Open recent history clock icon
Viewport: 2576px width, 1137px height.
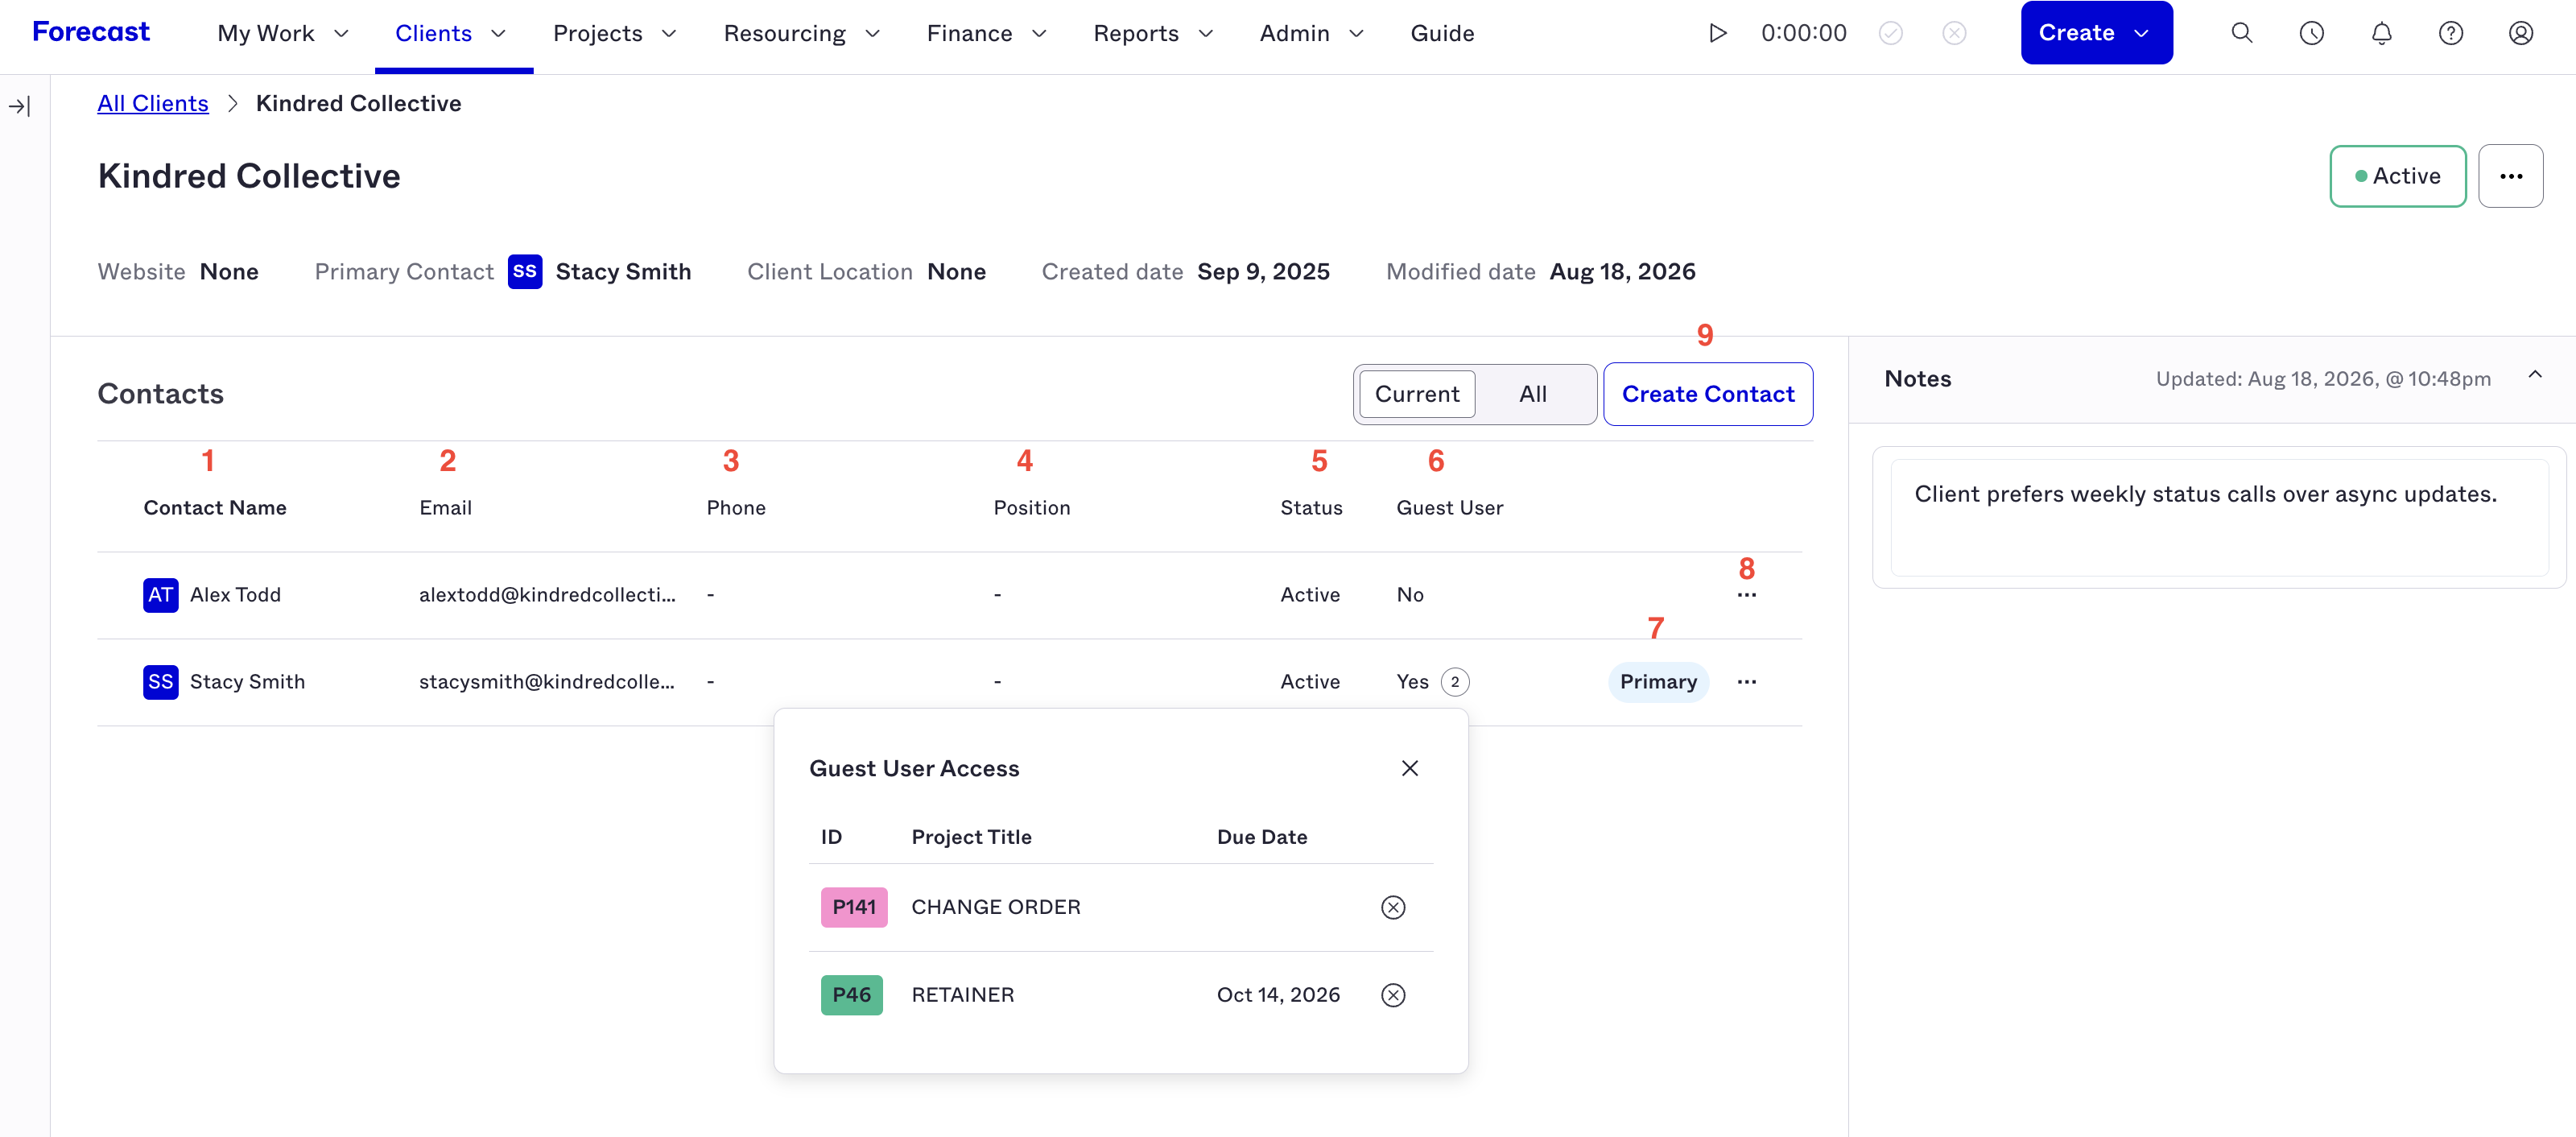click(2312, 33)
